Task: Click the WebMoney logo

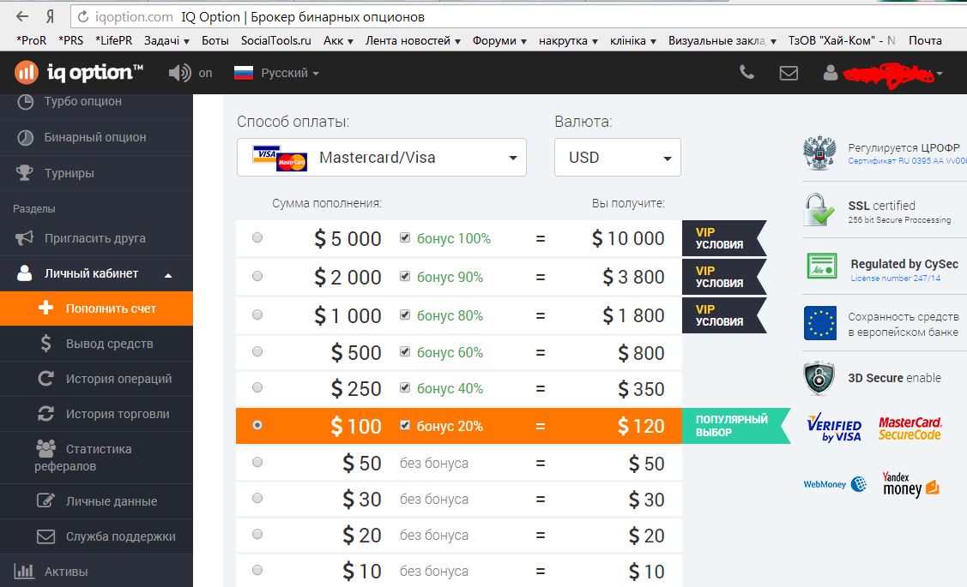Action: point(835,484)
